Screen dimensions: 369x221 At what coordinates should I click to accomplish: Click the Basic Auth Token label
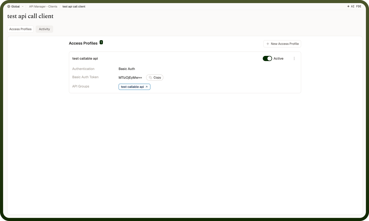tap(85, 77)
